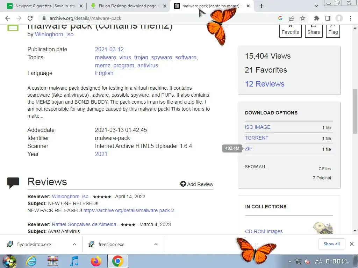
Task: Launch Firefox from taskbar
Action: pos(96,261)
